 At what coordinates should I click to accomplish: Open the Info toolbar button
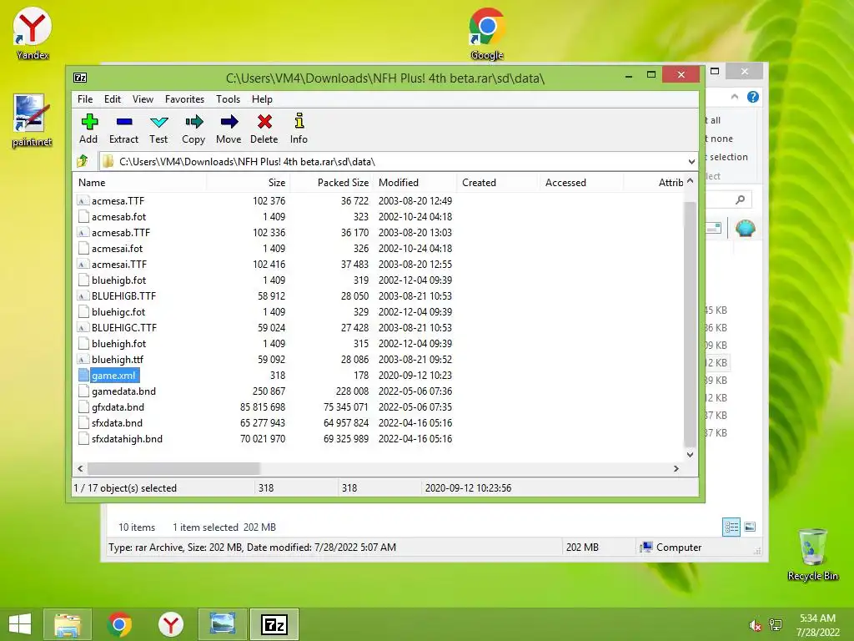pos(299,129)
